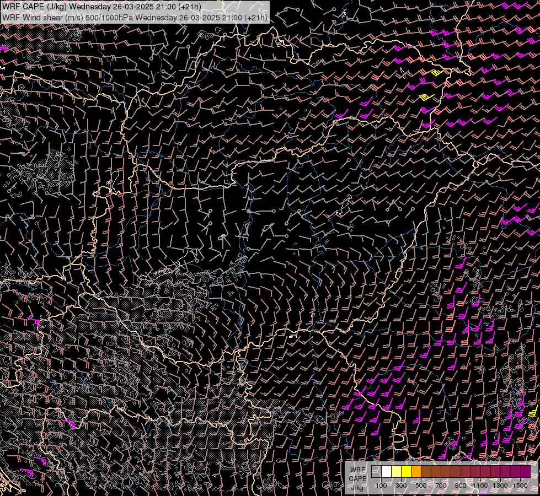Click the last purple swatch at the legend's end
540x496 pixels.
[x=526, y=472]
